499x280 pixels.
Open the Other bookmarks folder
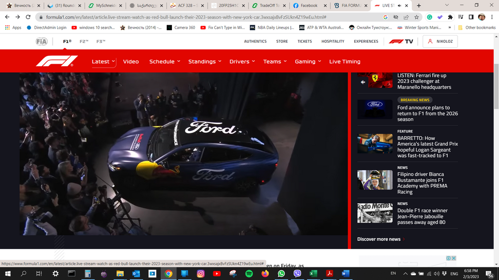pos(477,28)
